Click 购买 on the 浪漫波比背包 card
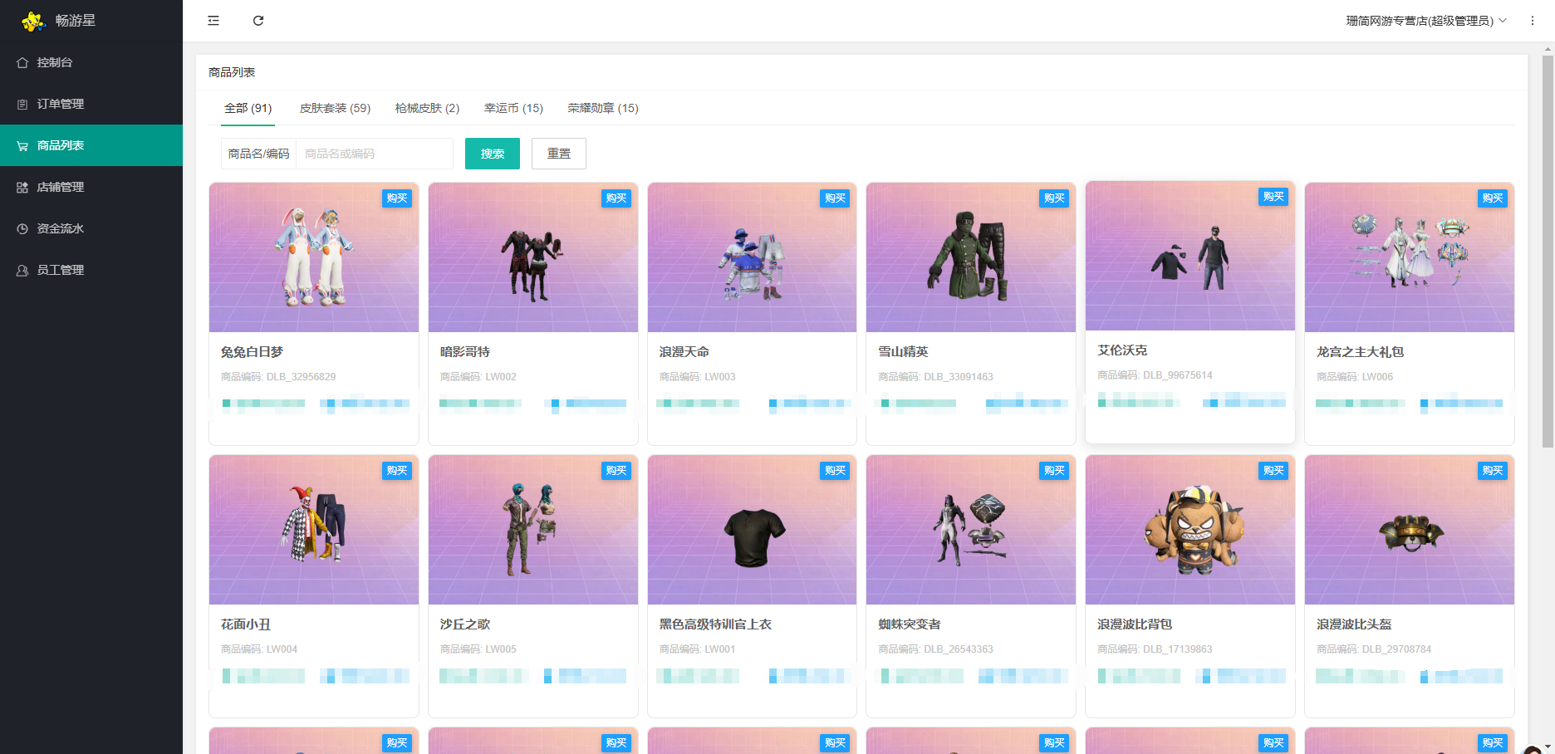The height and width of the screenshot is (754, 1555). tap(1273, 471)
